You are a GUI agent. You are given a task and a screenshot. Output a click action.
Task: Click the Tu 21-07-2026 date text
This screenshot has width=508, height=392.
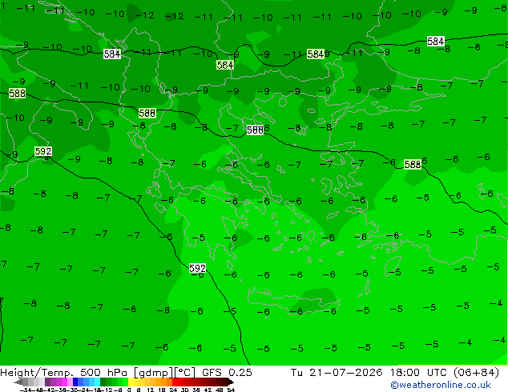[x=337, y=373]
